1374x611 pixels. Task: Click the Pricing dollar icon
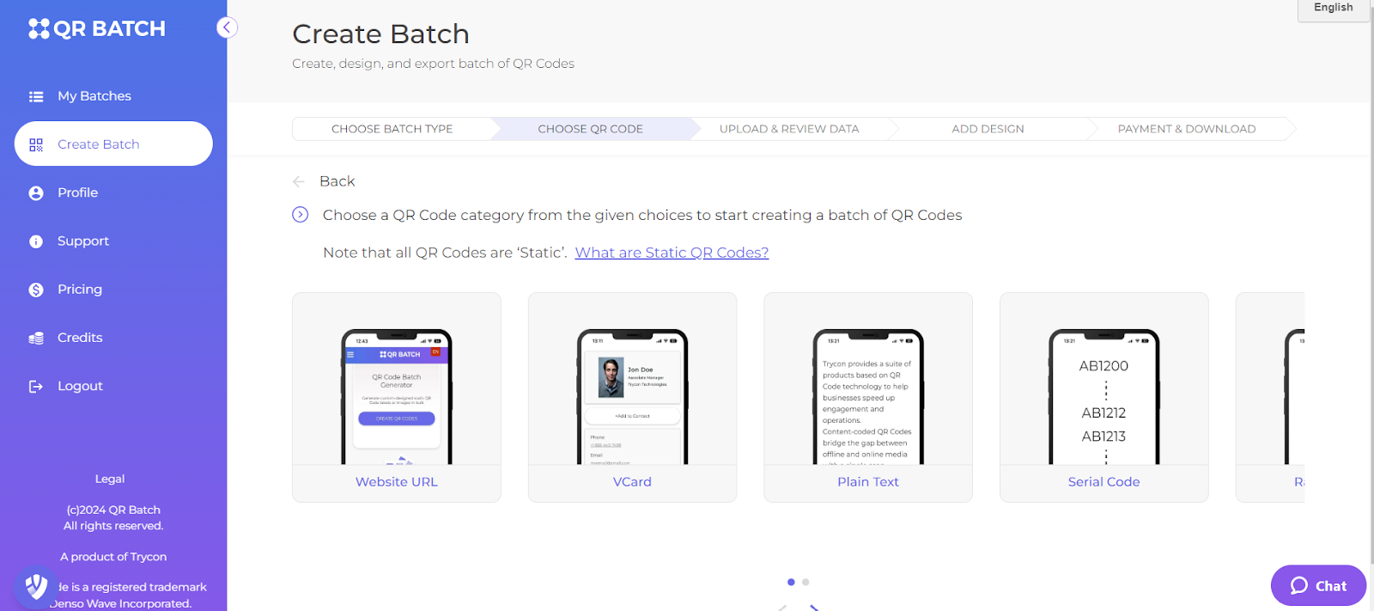click(x=36, y=290)
